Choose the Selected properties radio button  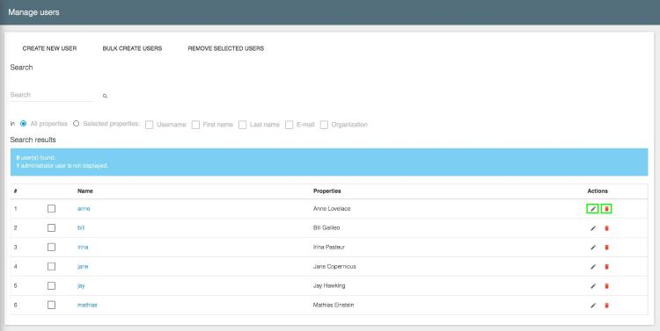(x=77, y=124)
